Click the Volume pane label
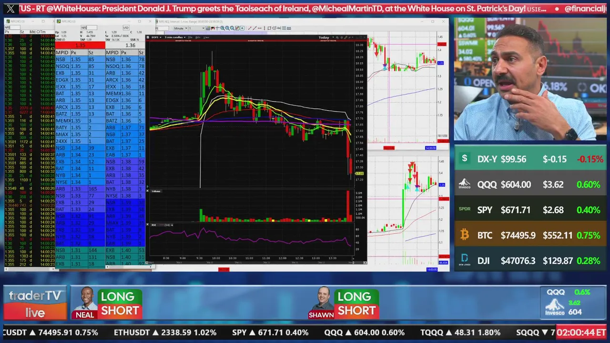The width and height of the screenshot is (610, 343). point(156,191)
